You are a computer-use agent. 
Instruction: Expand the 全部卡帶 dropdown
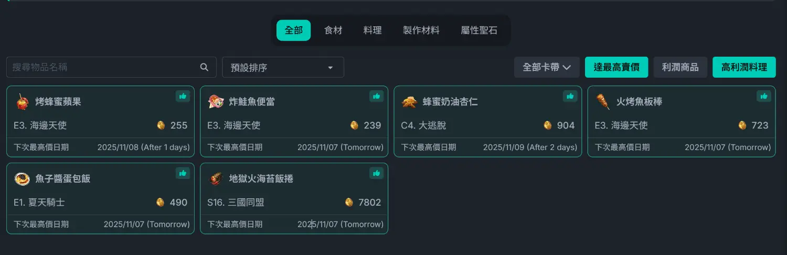click(547, 67)
